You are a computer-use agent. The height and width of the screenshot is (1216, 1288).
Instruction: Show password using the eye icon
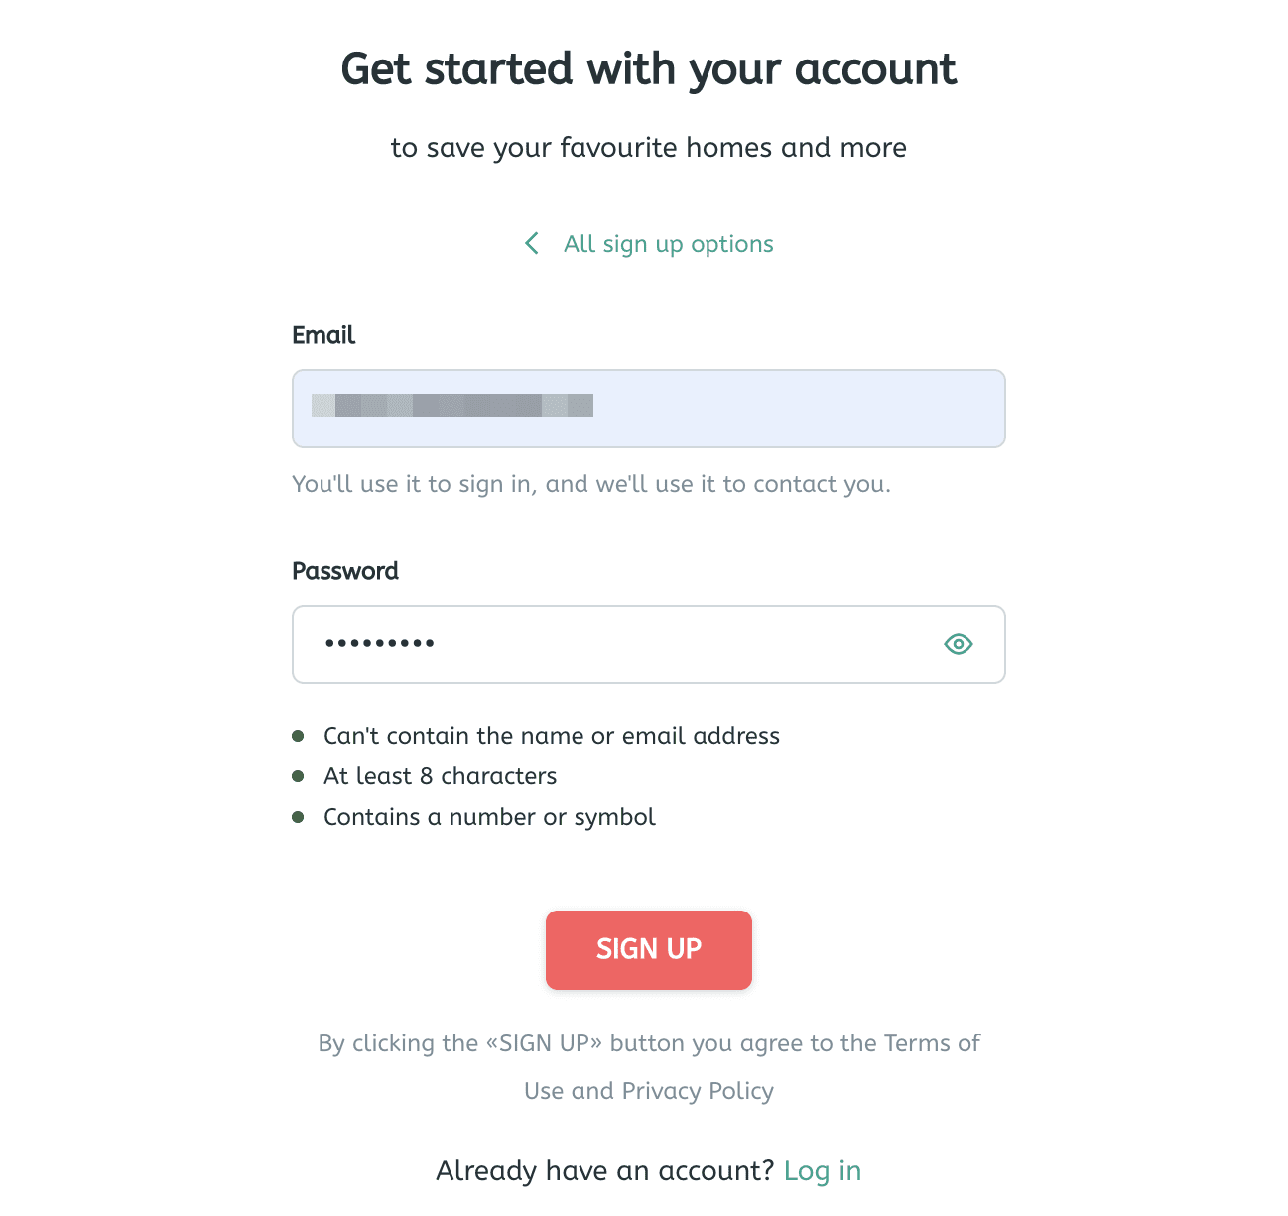(x=958, y=645)
